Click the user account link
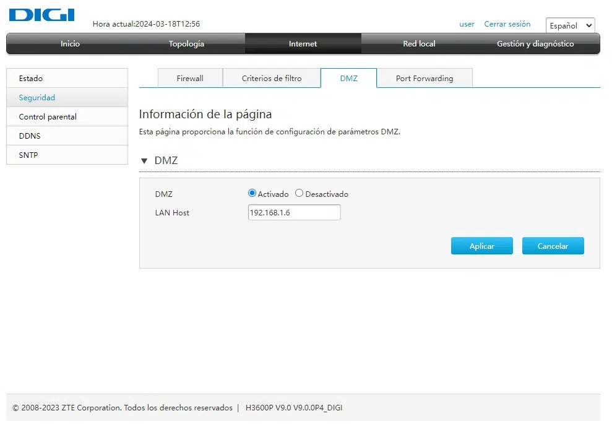Viewport: 612px width, 424px height. (x=467, y=24)
